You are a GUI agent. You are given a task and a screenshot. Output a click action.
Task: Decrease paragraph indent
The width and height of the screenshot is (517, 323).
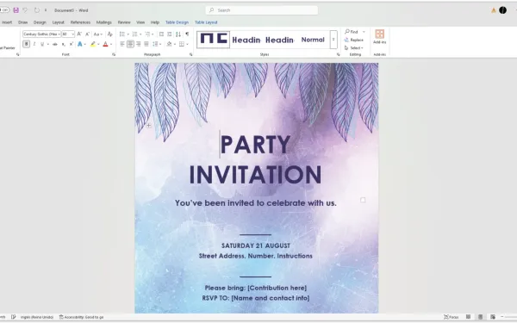coord(161,34)
